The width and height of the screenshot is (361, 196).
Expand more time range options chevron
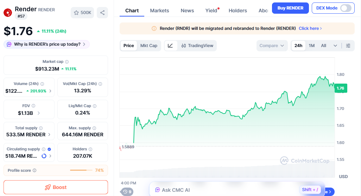tap(335, 46)
